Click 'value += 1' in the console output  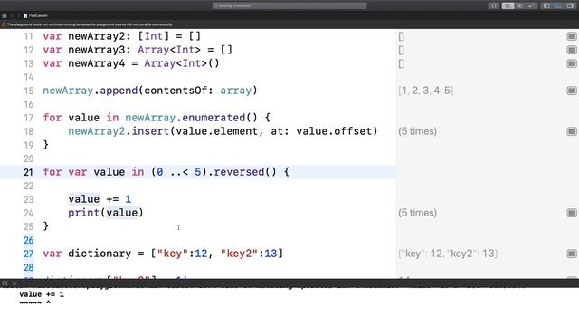tap(42, 294)
